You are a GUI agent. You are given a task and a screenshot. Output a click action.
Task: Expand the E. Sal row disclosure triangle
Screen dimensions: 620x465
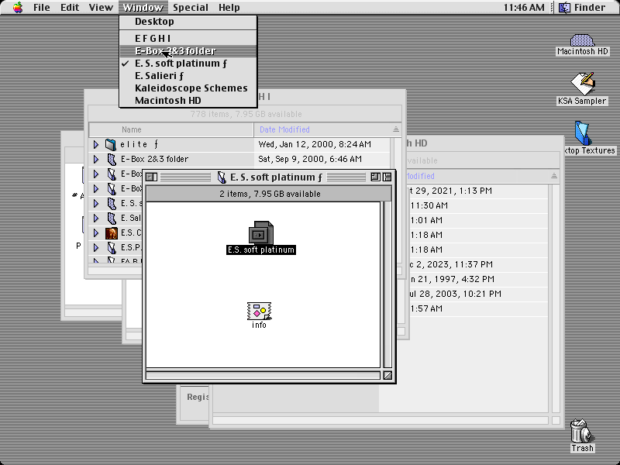(x=95, y=218)
